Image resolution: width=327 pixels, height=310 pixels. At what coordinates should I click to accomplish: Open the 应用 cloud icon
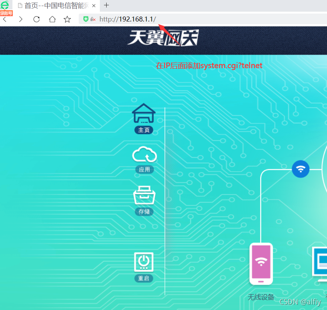144,154
